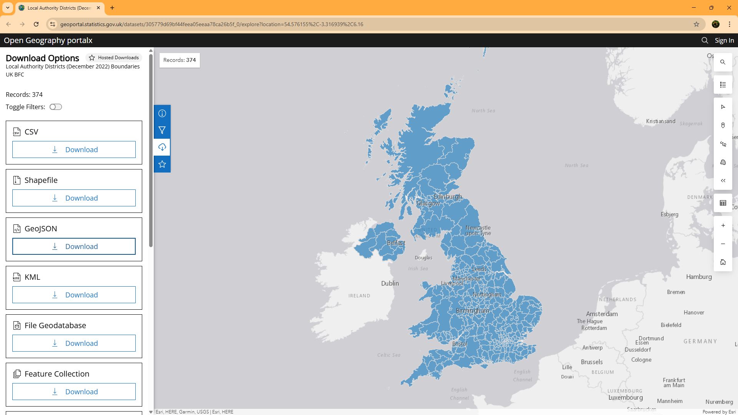This screenshot has width=738, height=415.
Task: Zoom in on the map
Action: (723, 226)
